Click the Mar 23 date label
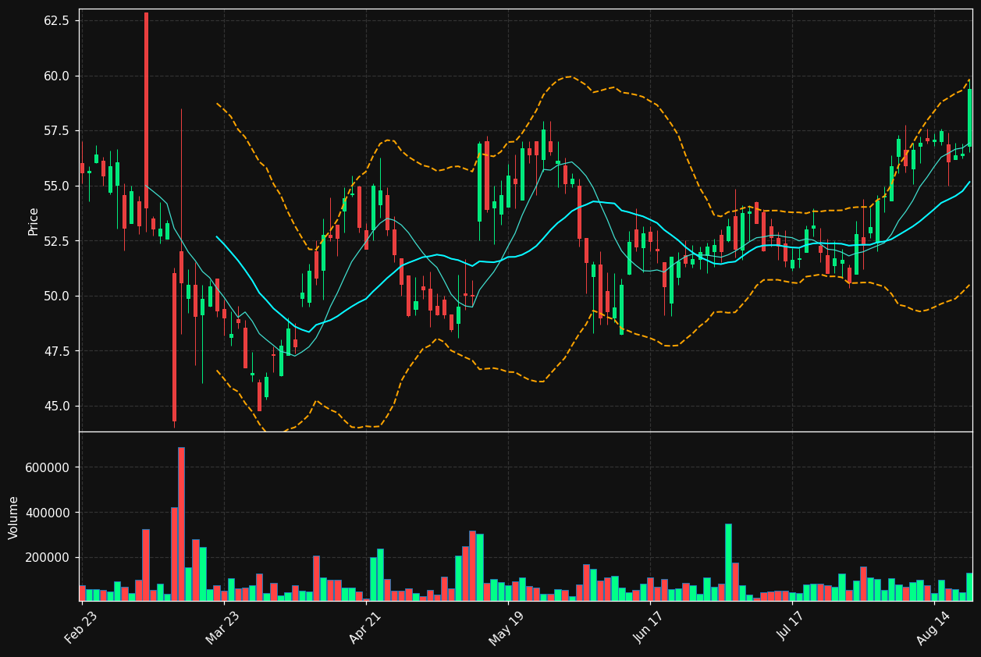 (222, 627)
